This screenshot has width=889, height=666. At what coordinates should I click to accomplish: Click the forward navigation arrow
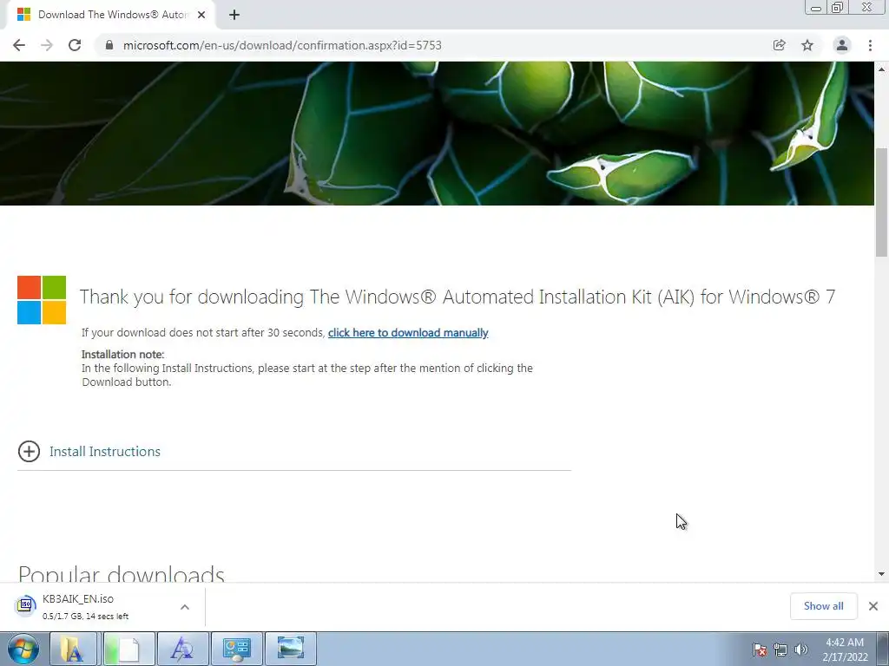coord(47,45)
